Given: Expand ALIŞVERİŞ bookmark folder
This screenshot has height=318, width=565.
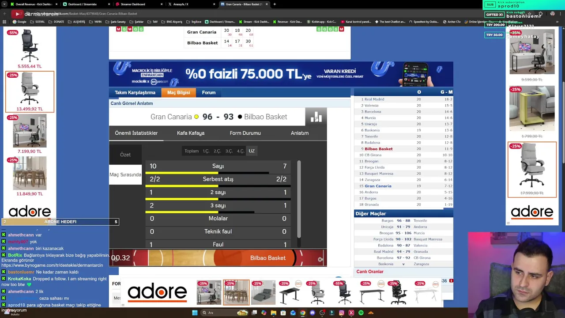Looking at the screenshot, I should pyautogui.click(x=77, y=22).
